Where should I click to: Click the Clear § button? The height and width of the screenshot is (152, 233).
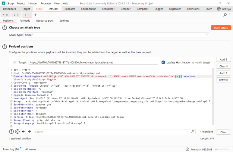tap(223, 66)
